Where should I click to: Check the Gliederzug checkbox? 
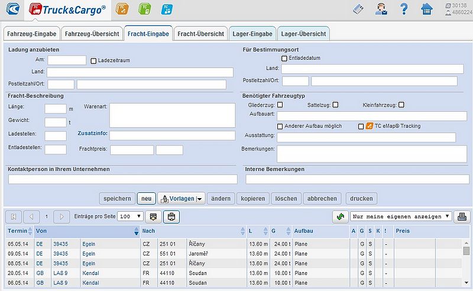(280, 105)
